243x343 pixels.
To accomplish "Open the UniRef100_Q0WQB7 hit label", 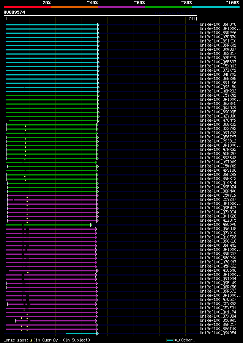I will click(x=218, y=49).
